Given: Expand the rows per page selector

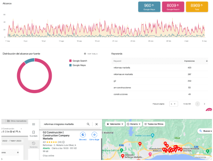Looking at the screenshot, I should click(x=173, y=104).
